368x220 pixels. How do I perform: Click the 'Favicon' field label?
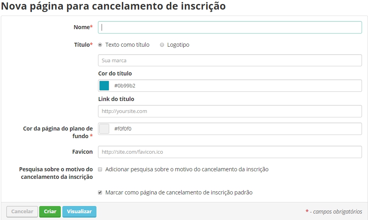tap(83, 152)
